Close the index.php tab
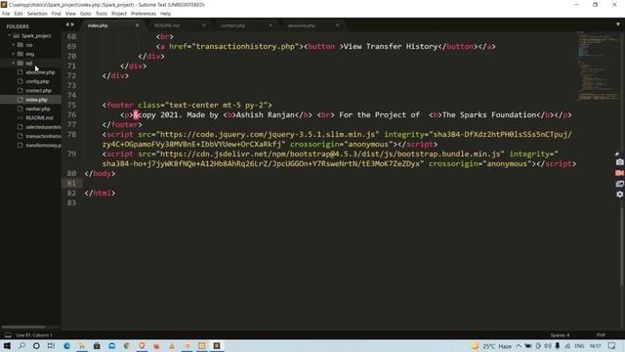 click(137, 25)
